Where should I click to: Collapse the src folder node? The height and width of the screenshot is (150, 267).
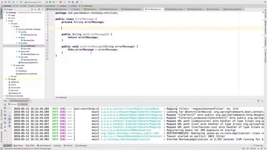pos(7,21)
